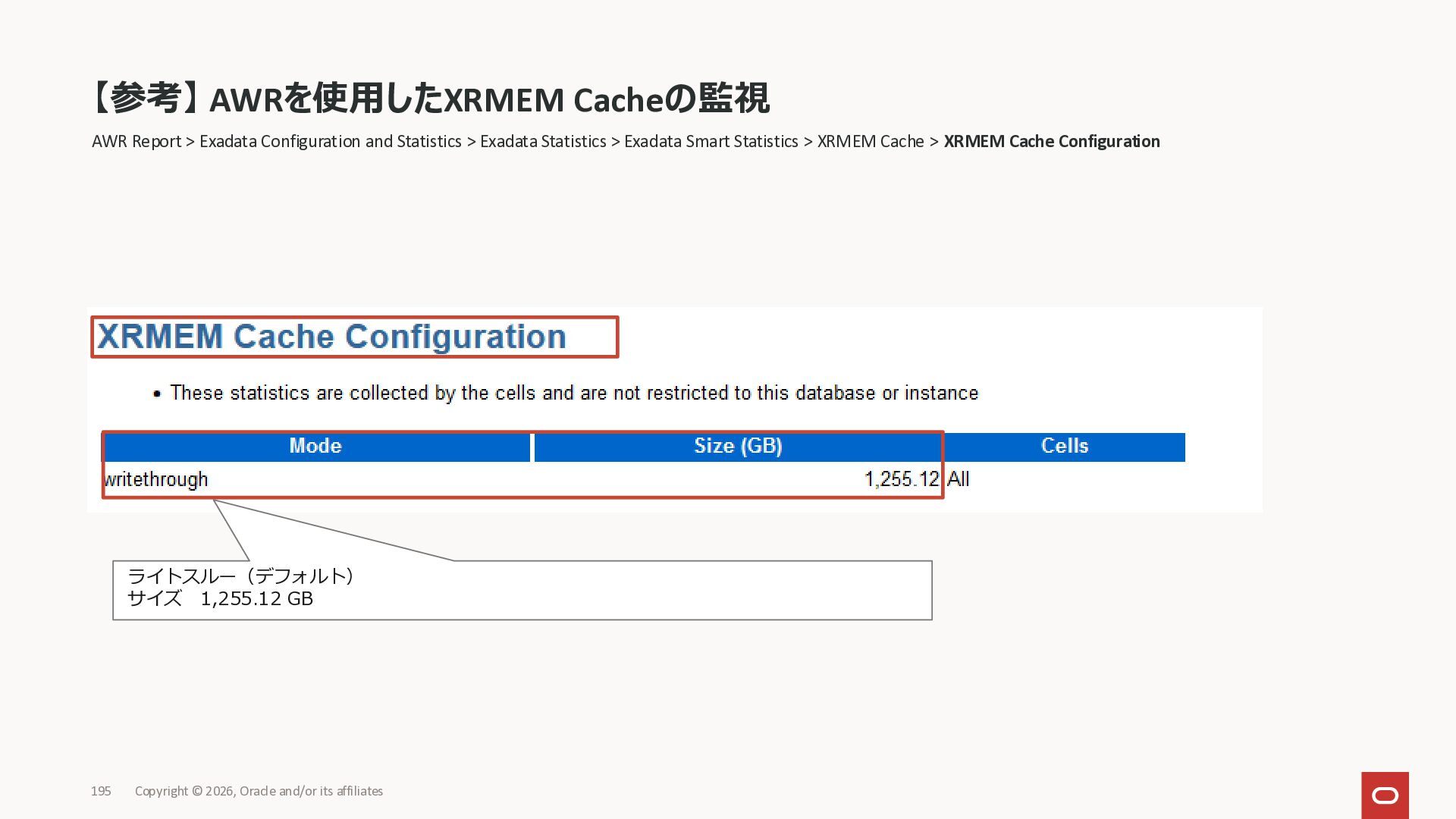Click XRMEM Cache breadcrumb item
This screenshot has width=1456, height=819.
point(871,142)
